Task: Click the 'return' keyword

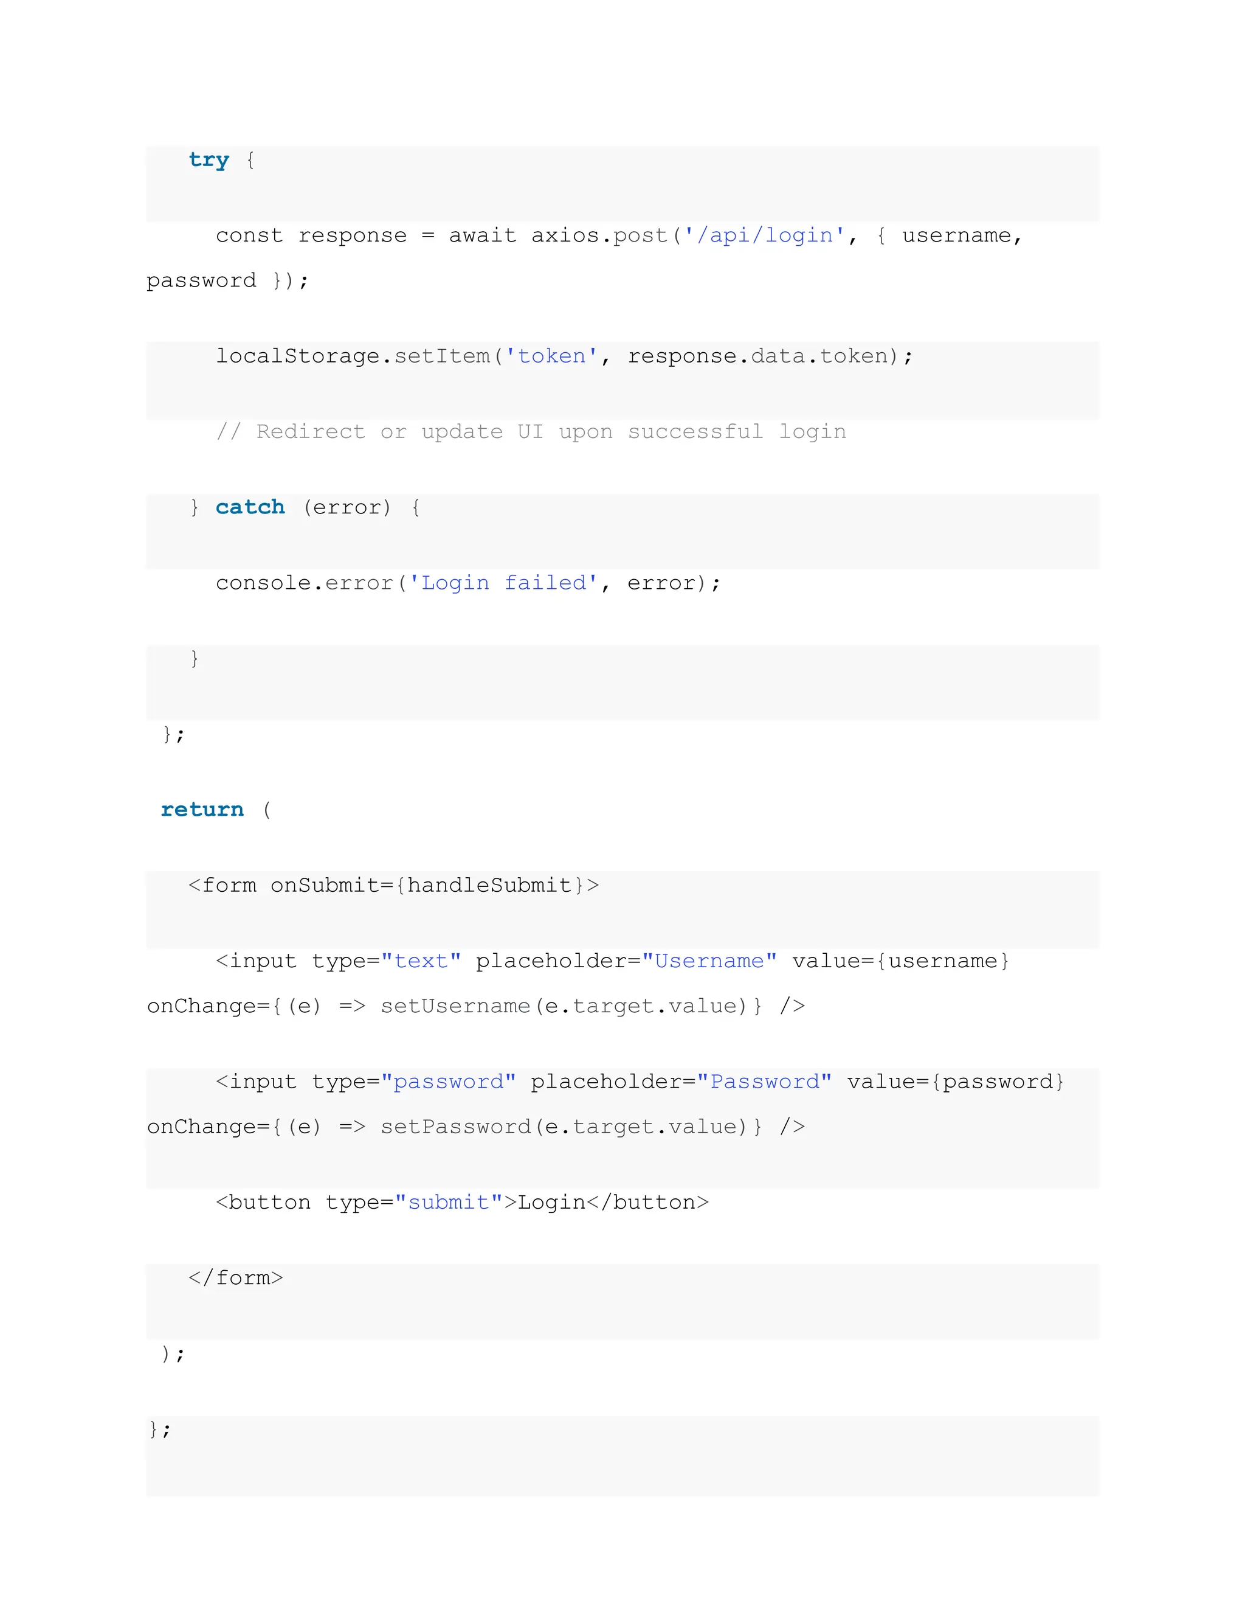Action: tap(202, 810)
